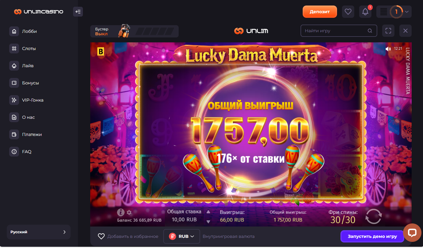Increase the total bet with up arrow
Screen dimensions: 423x248
pyautogui.click(x=208, y=212)
